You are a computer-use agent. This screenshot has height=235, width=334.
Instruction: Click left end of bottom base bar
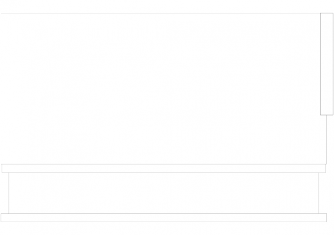pyautogui.click(x=1, y=218)
